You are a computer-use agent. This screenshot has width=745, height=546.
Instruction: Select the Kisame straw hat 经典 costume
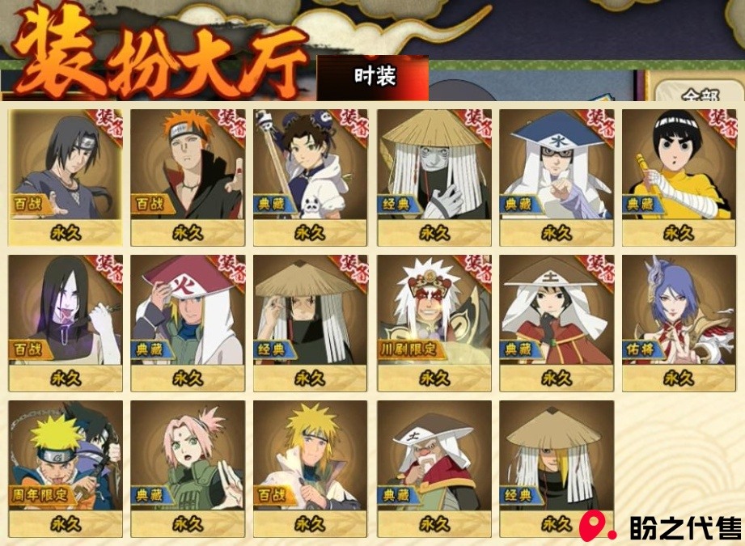point(434,178)
